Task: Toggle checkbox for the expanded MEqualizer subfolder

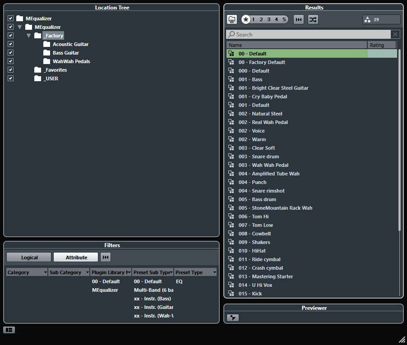Action: pos(10,27)
